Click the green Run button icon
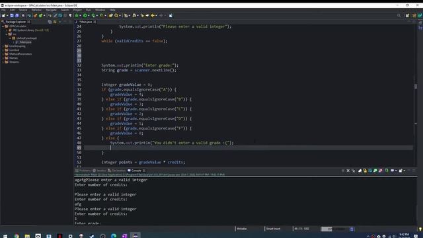The height and width of the screenshot is (238, 423). (85, 16)
